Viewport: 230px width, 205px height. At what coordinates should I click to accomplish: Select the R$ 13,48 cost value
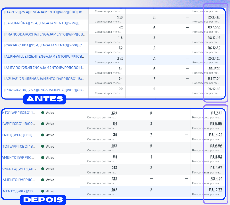214,17
